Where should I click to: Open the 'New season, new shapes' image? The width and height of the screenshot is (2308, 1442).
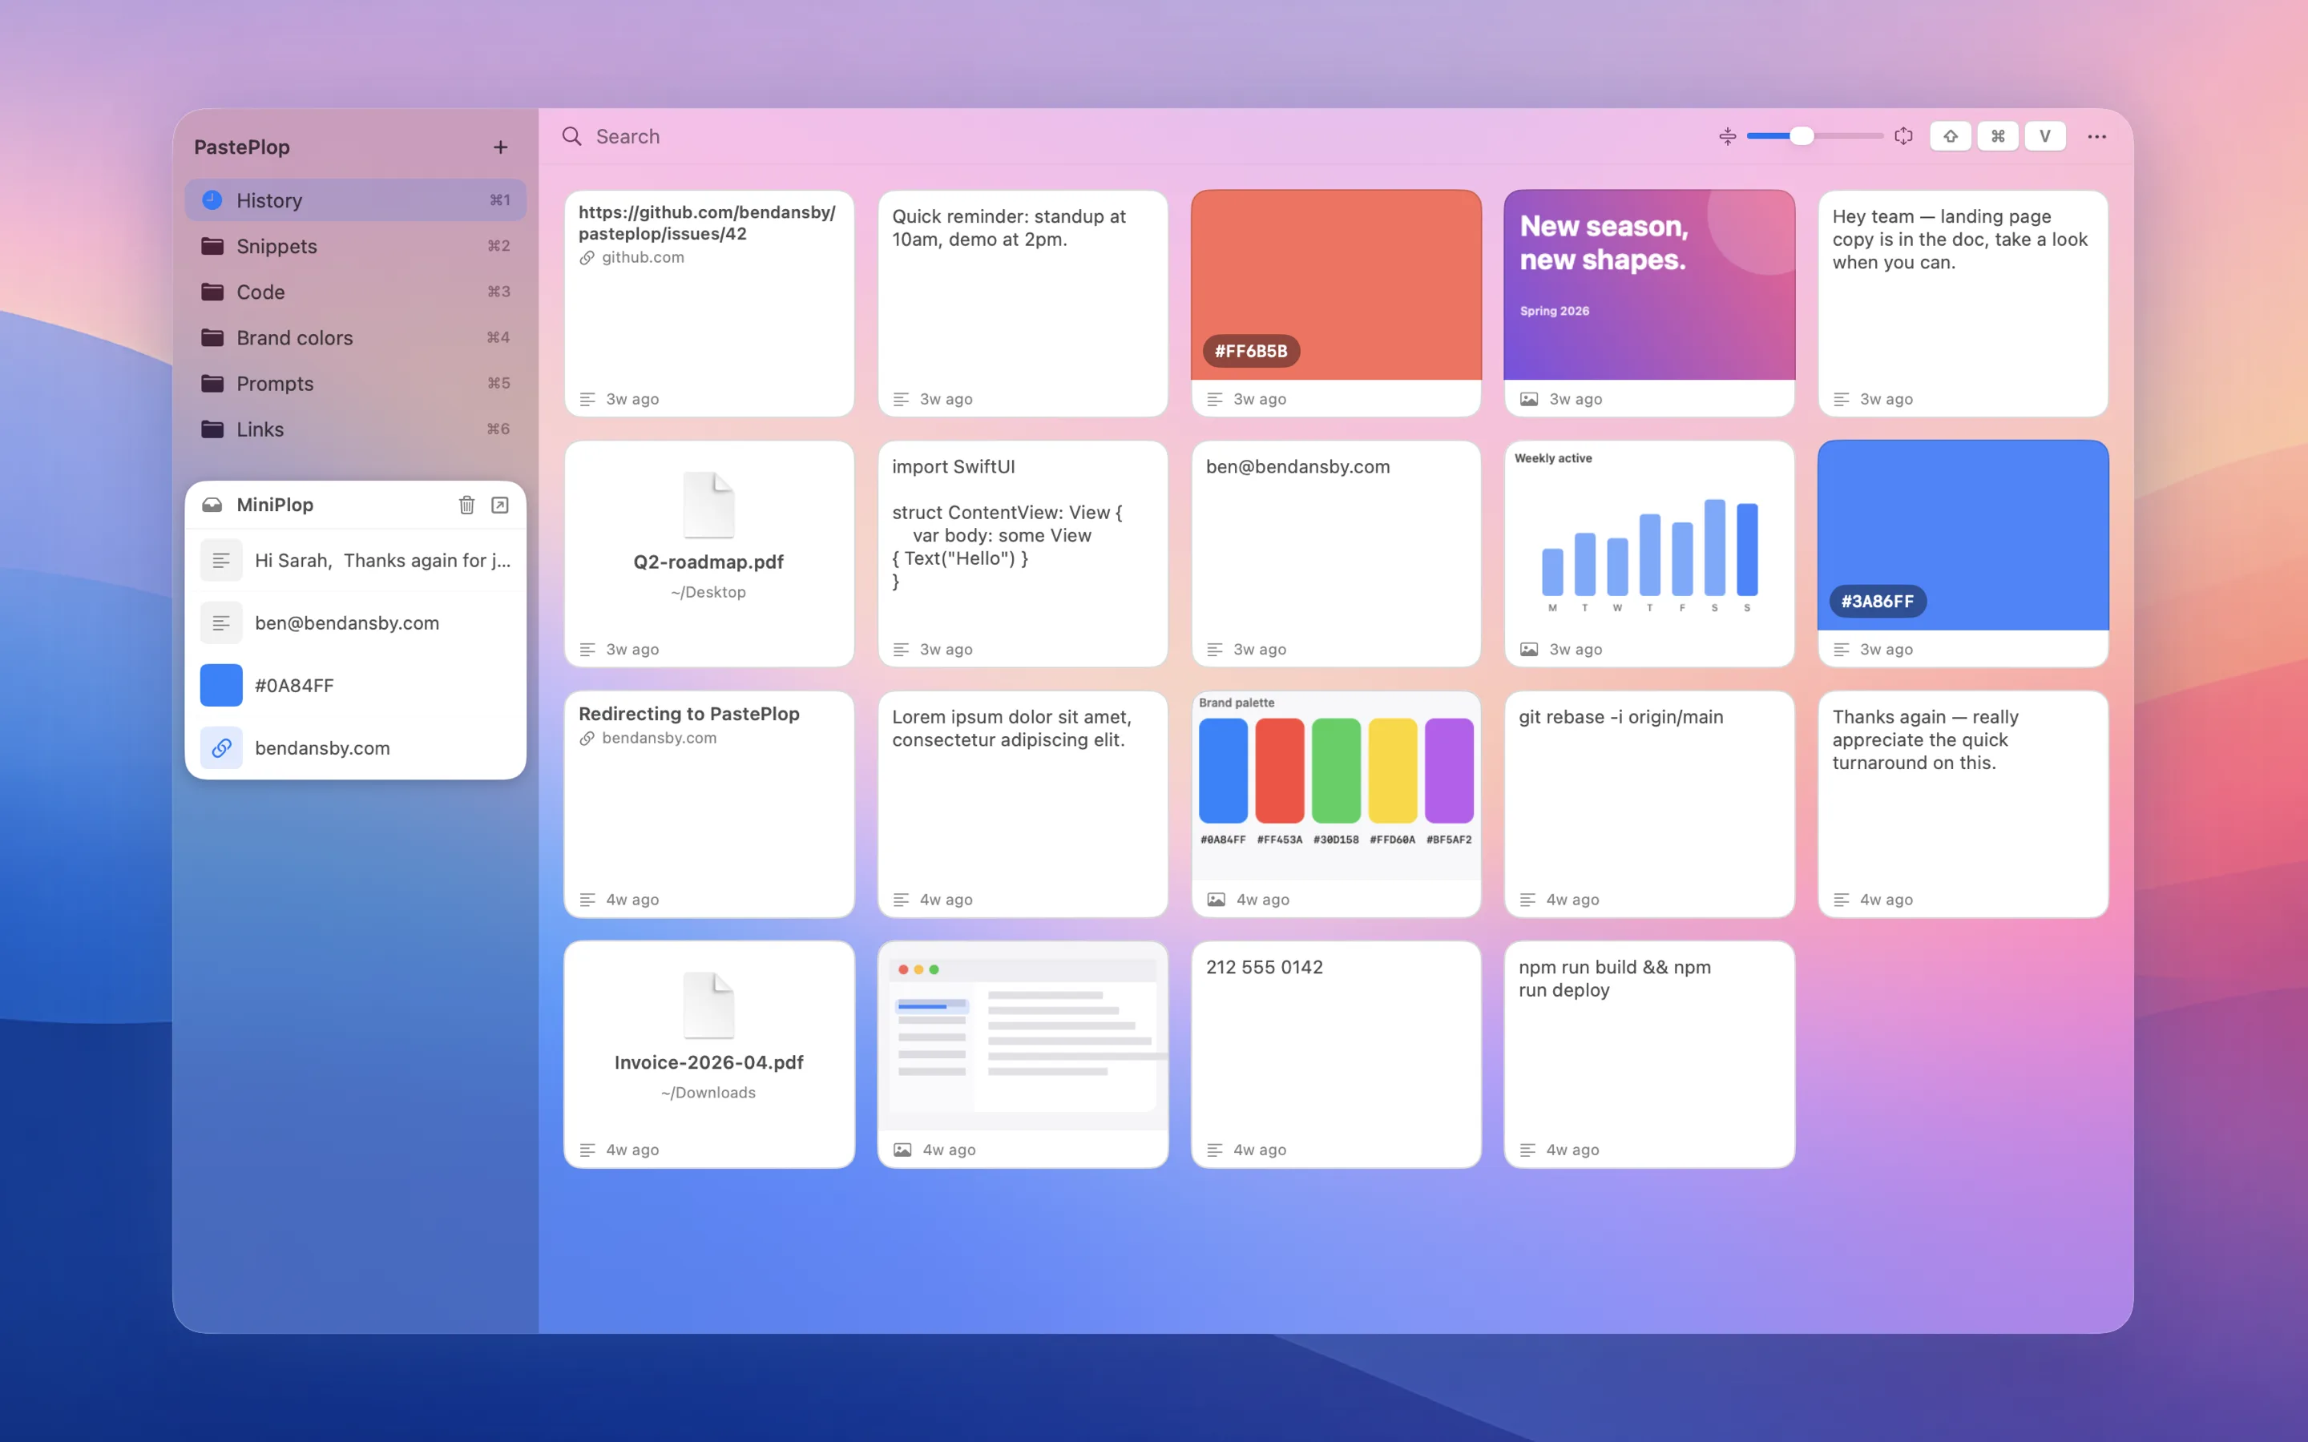[1649, 304]
